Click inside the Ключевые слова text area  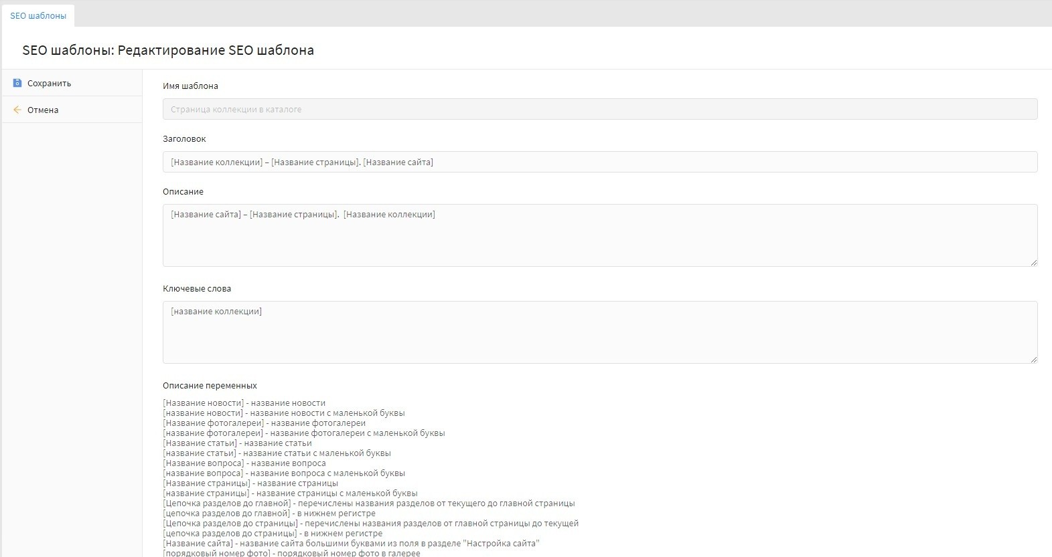(x=599, y=332)
